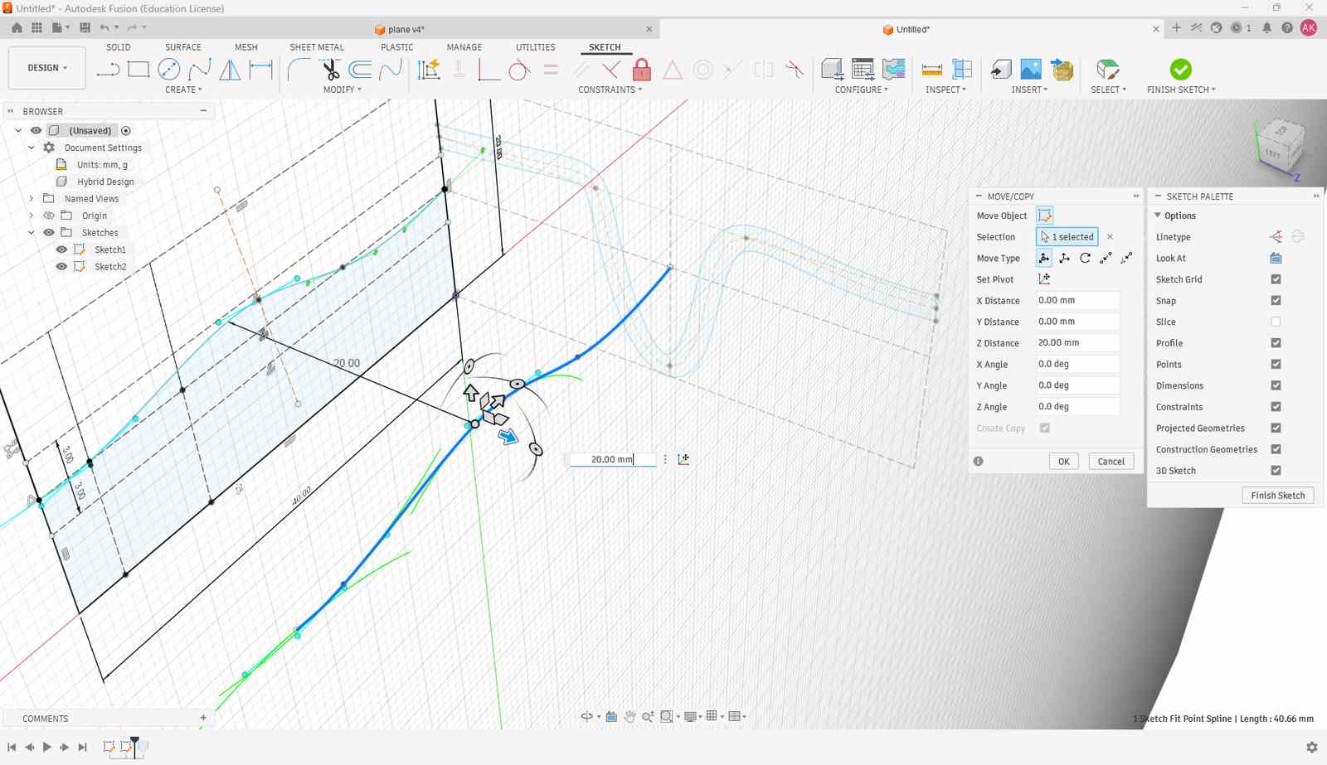Switch to the UTILITIES tab
The image size is (1327, 765).
point(536,47)
